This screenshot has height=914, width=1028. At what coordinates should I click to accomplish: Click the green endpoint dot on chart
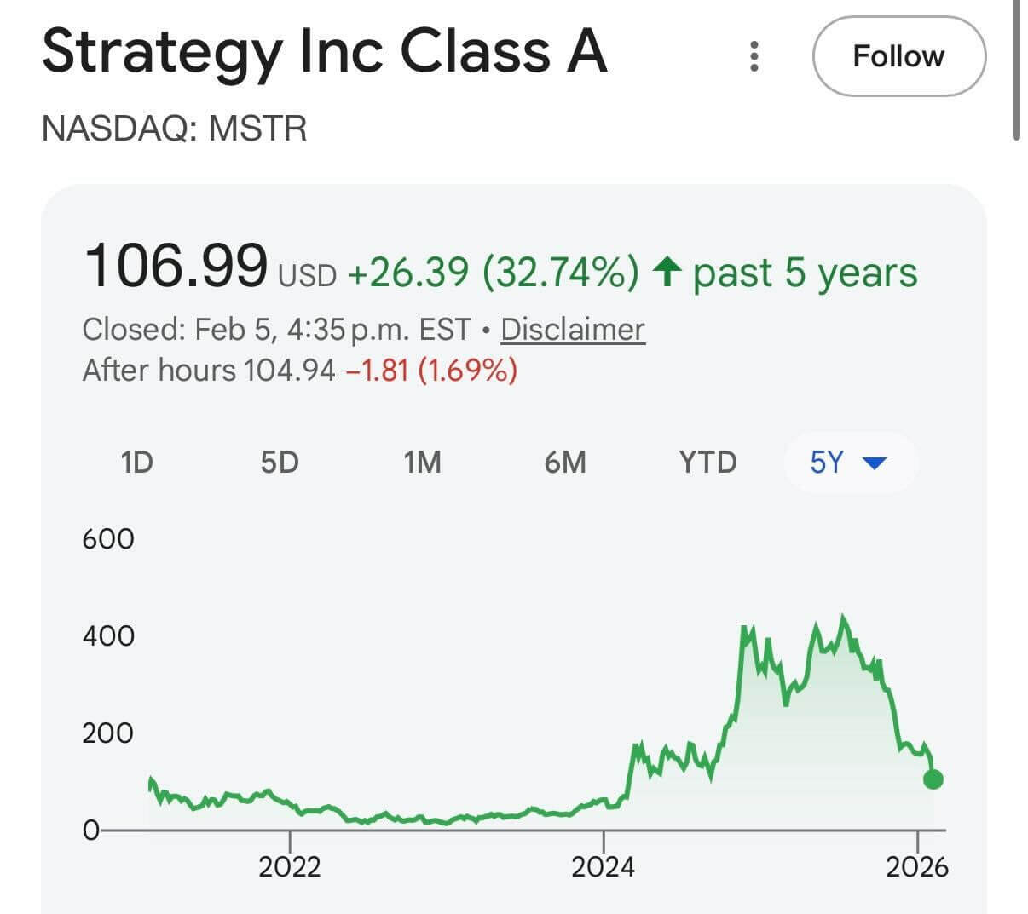tap(933, 779)
